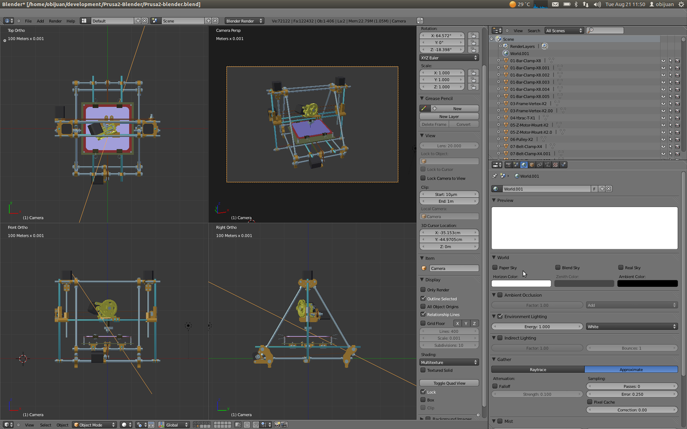Click the Toggle Quad View button

(x=449, y=383)
